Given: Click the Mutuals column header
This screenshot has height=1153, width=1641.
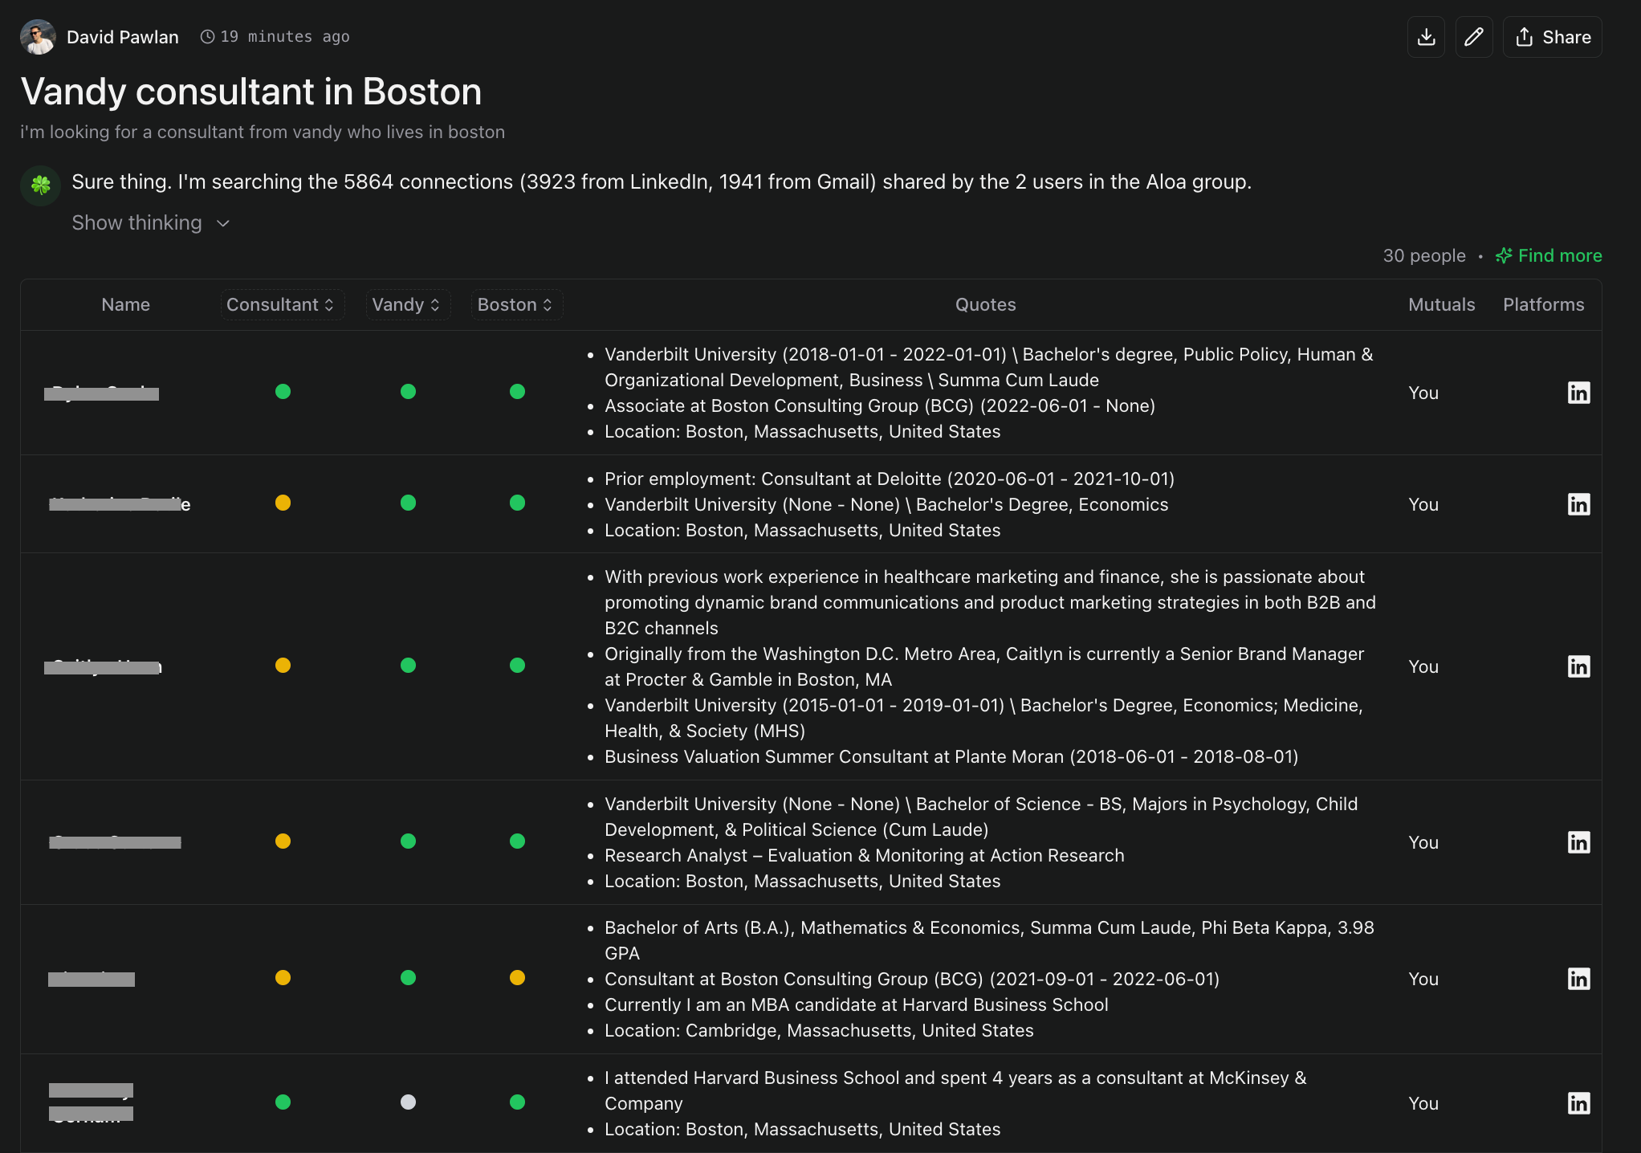Looking at the screenshot, I should tap(1441, 305).
